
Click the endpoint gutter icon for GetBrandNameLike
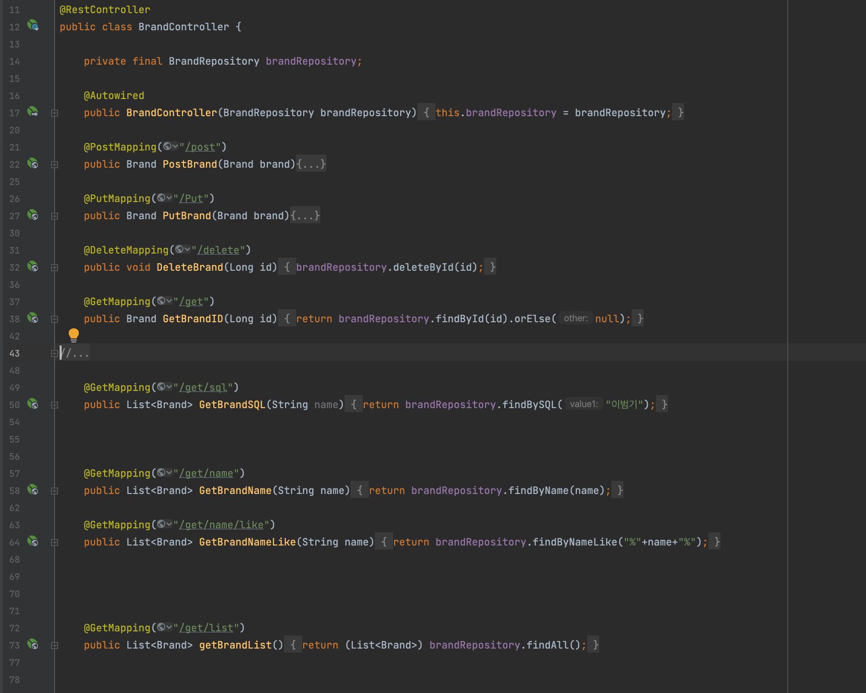point(33,541)
